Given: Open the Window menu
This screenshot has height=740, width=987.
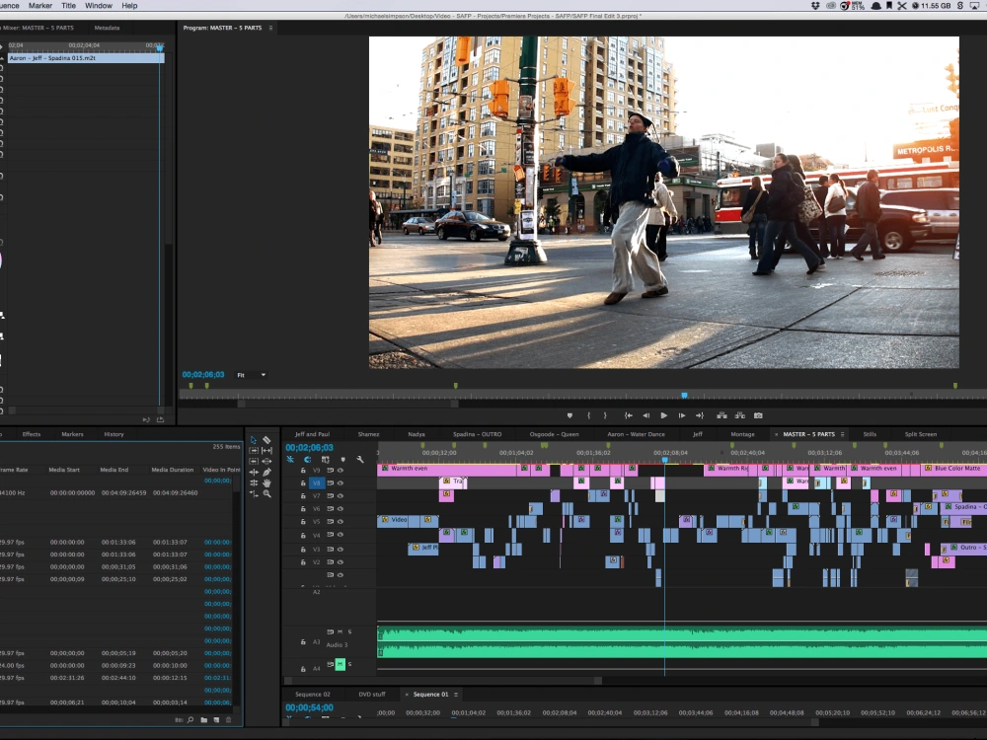Looking at the screenshot, I should point(98,6).
